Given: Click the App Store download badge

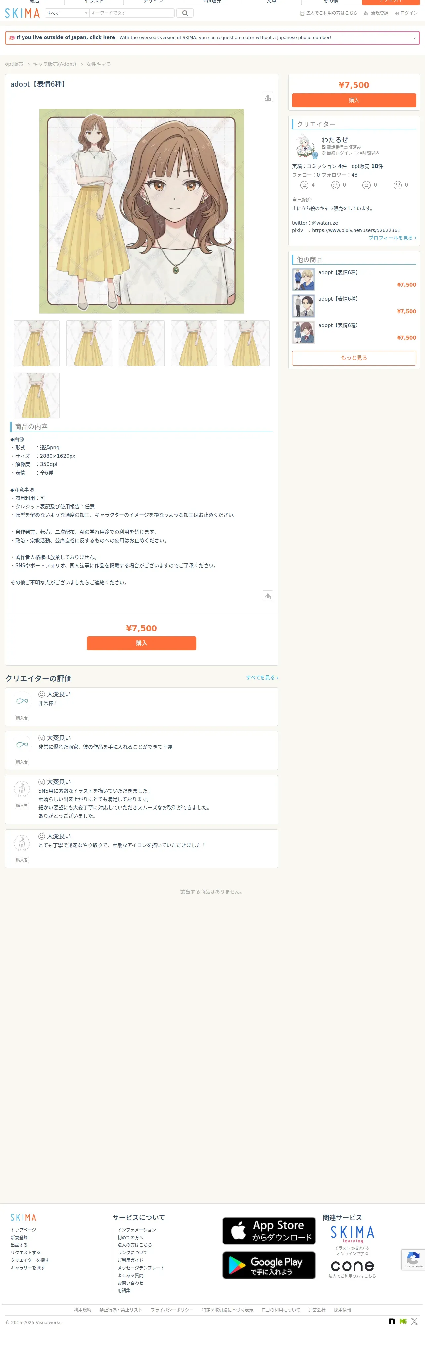Looking at the screenshot, I should tap(269, 1231).
